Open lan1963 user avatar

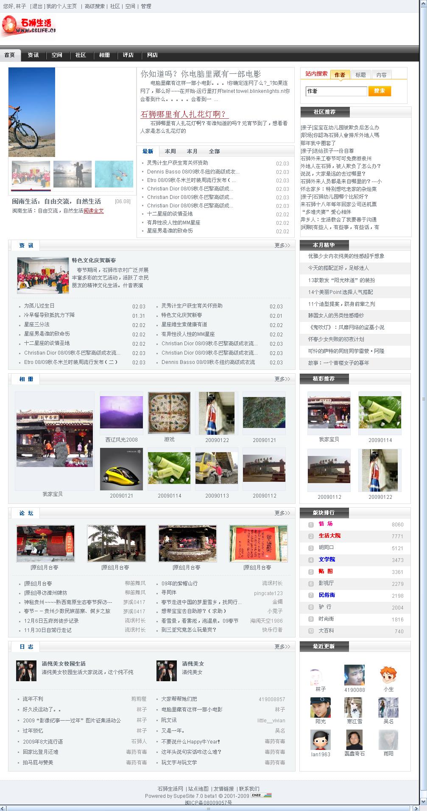tap(321, 740)
